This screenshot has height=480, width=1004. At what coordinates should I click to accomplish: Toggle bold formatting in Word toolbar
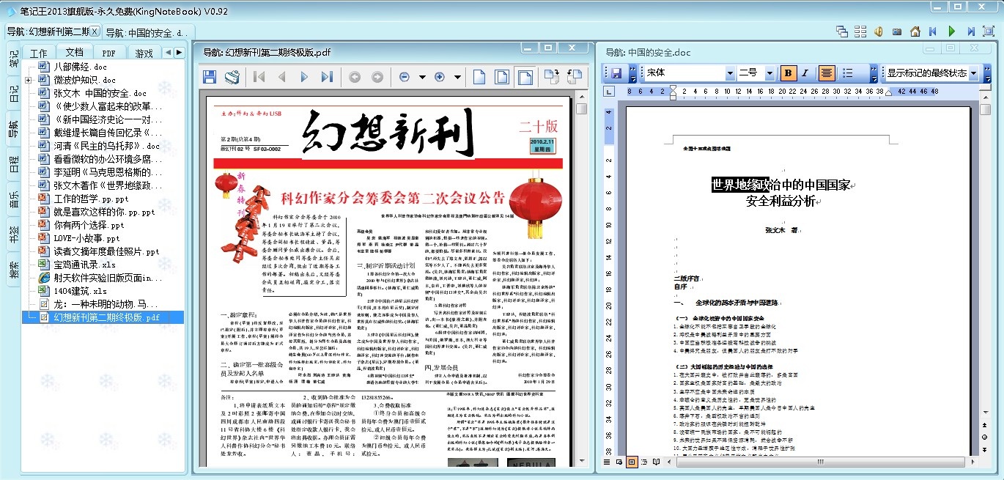click(788, 73)
